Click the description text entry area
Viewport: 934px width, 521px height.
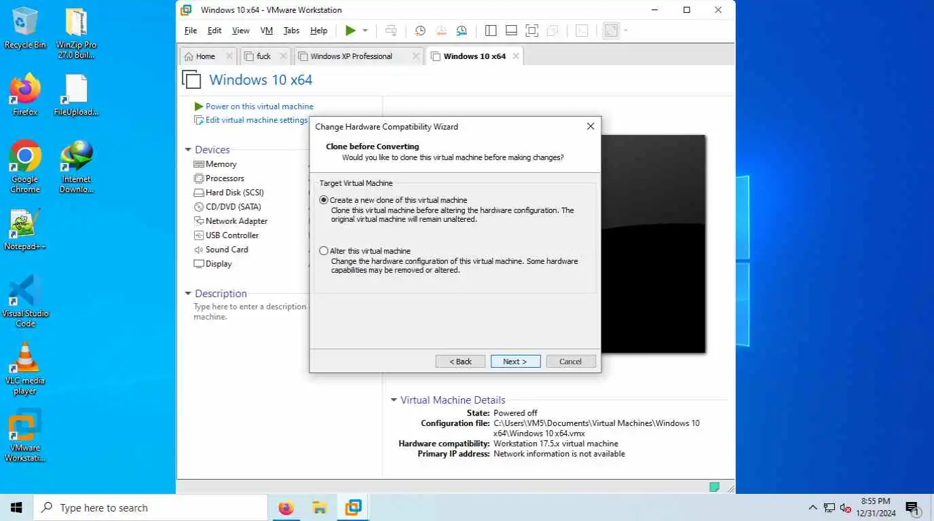(250, 312)
